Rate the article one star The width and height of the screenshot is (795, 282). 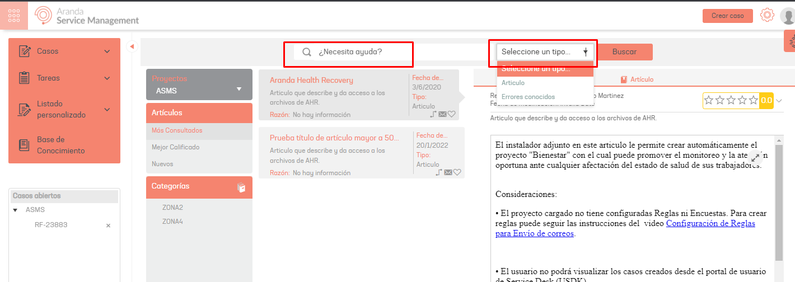click(709, 101)
